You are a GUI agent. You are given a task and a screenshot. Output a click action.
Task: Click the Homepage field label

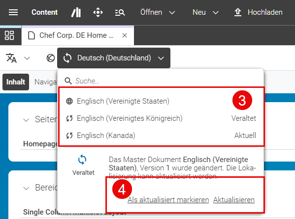pyautogui.click(x=40, y=144)
